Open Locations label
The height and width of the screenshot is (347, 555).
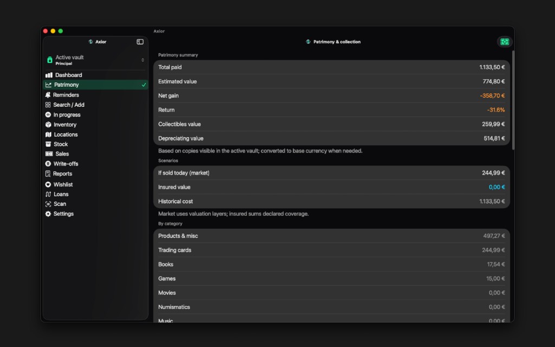click(x=66, y=134)
